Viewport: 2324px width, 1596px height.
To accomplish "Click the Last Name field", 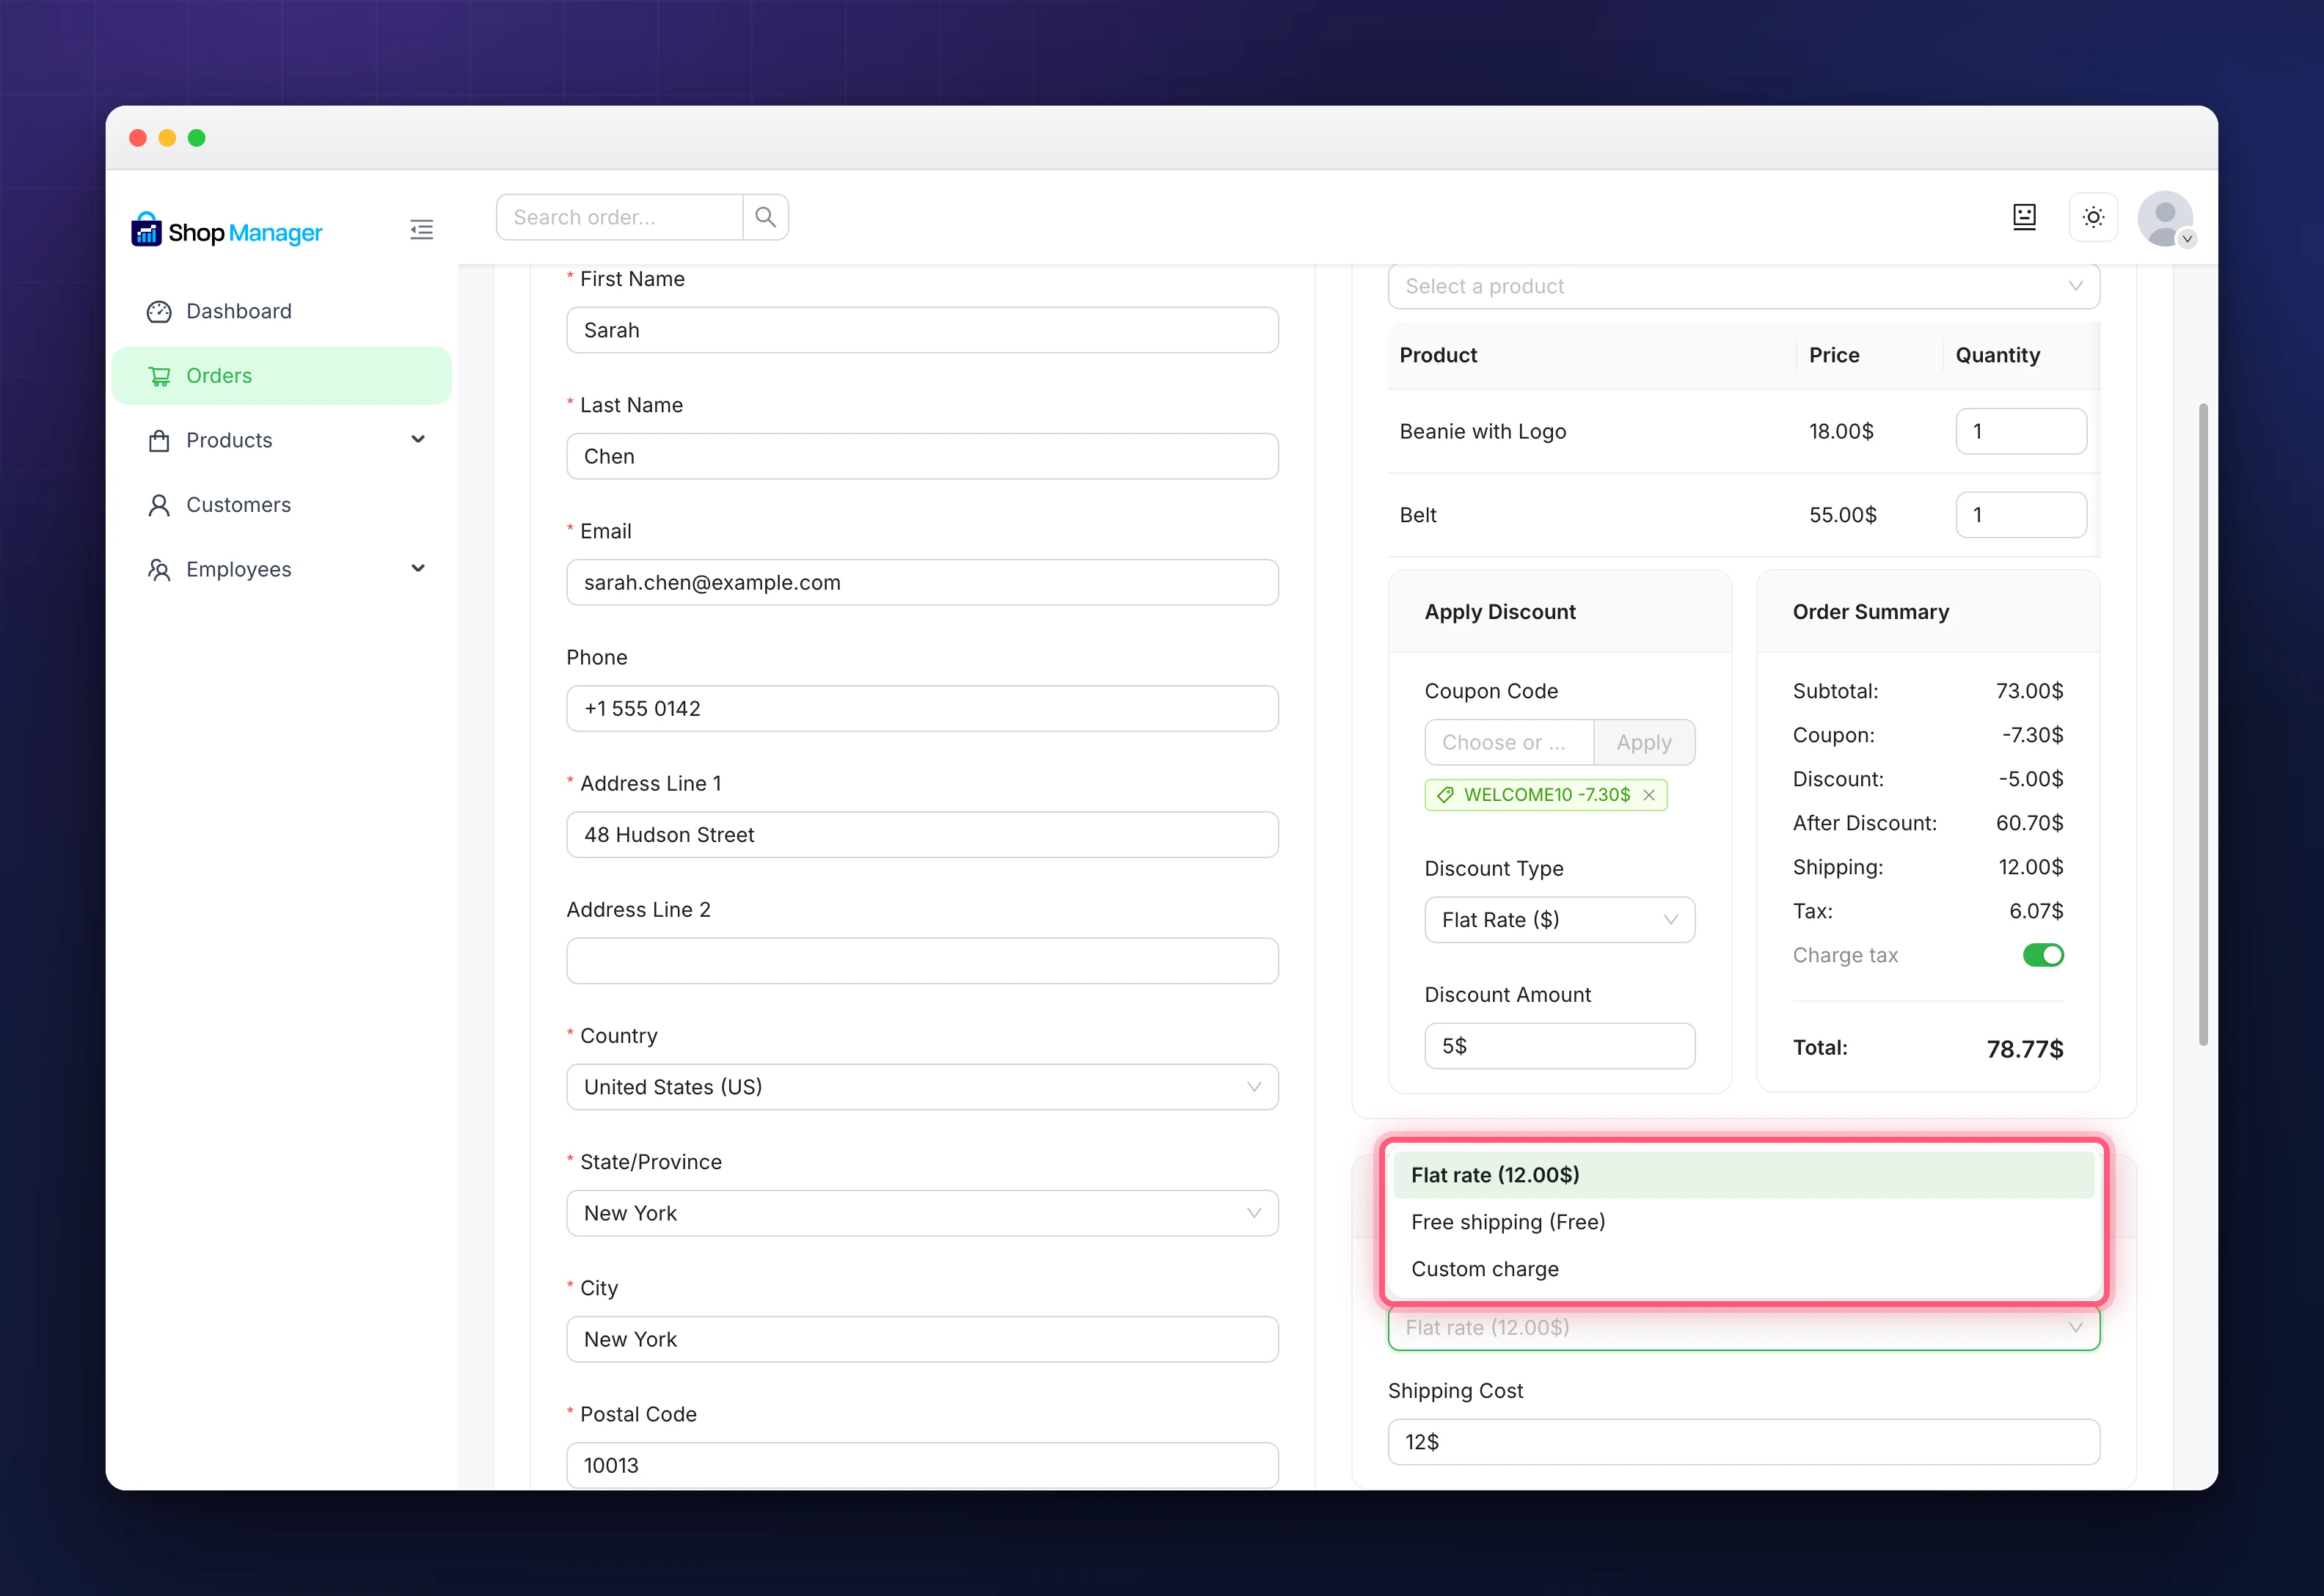I will pyautogui.click(x=922, y=456).
